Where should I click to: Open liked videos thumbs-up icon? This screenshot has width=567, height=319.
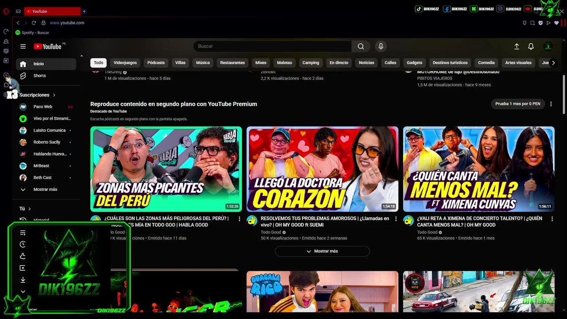click(x=23, y=256)
